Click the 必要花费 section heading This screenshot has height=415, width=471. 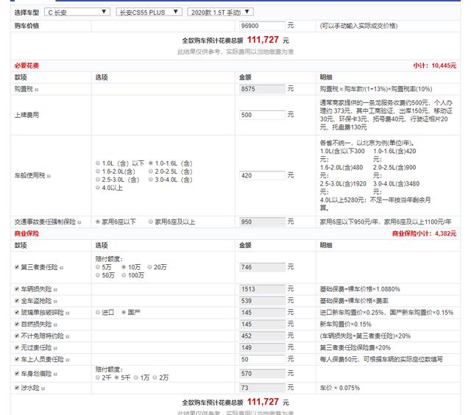[26, 65]
